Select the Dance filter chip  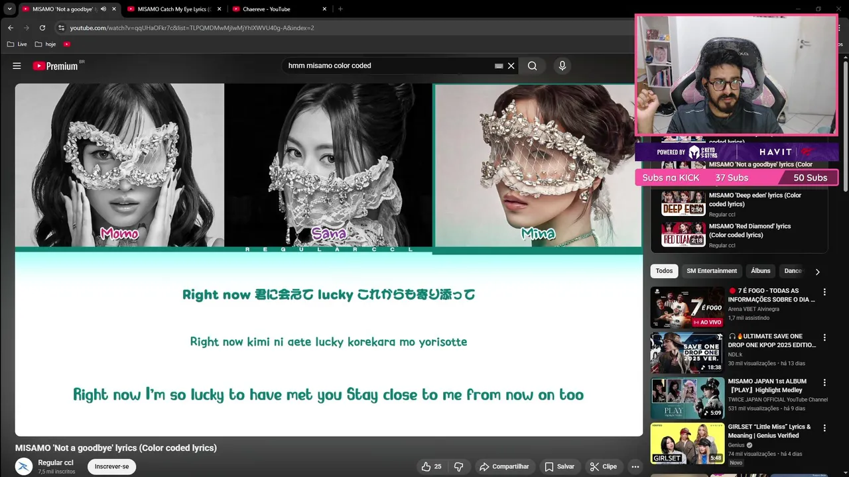click(x=793, y=271)
